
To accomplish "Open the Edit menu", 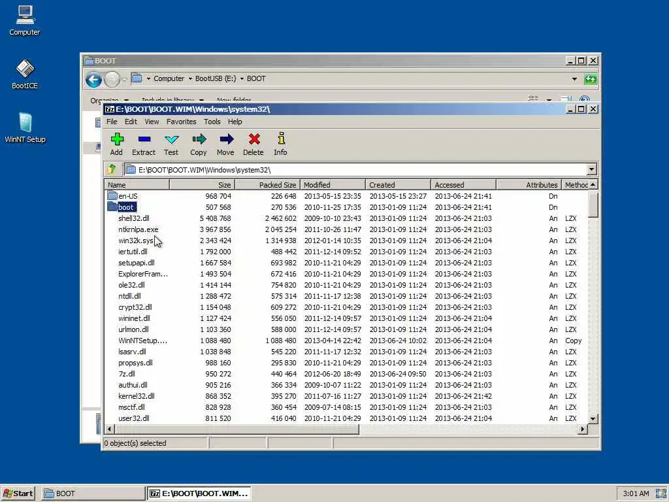I will point(131,122).
